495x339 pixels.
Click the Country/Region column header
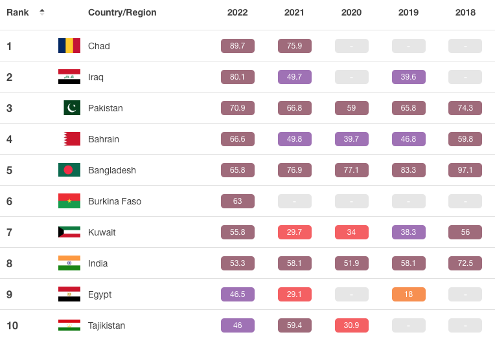tap(122, 12)
